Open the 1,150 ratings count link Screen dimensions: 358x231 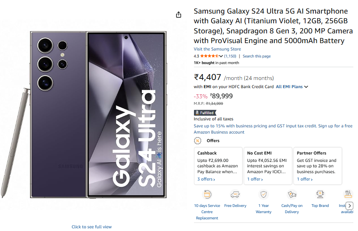tap(230, 56)
